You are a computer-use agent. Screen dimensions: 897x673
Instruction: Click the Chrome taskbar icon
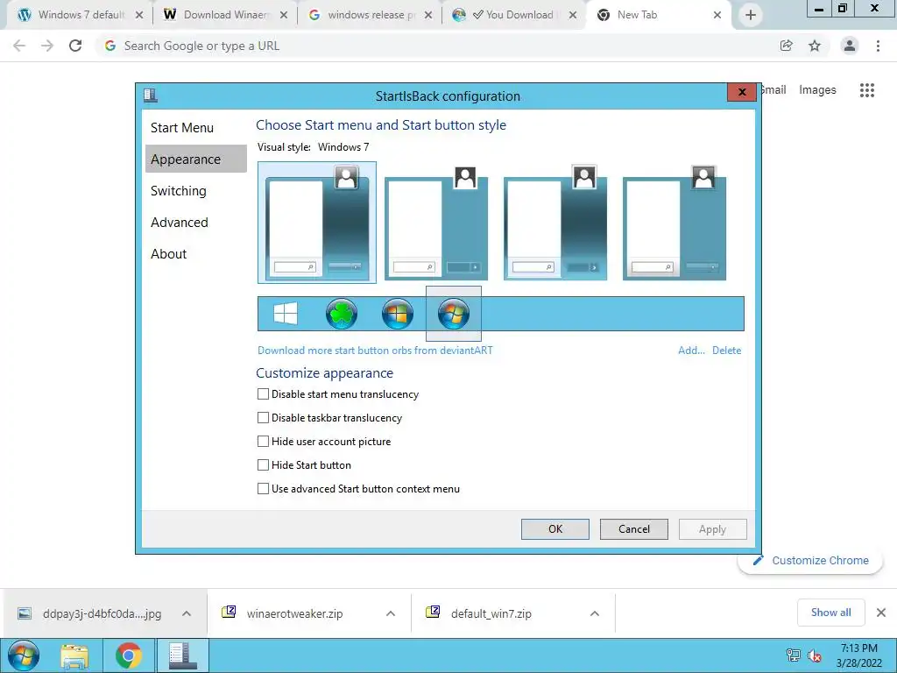(x=129, y=655)
